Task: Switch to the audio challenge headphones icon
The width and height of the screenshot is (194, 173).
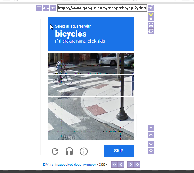Action: (69, 151)
